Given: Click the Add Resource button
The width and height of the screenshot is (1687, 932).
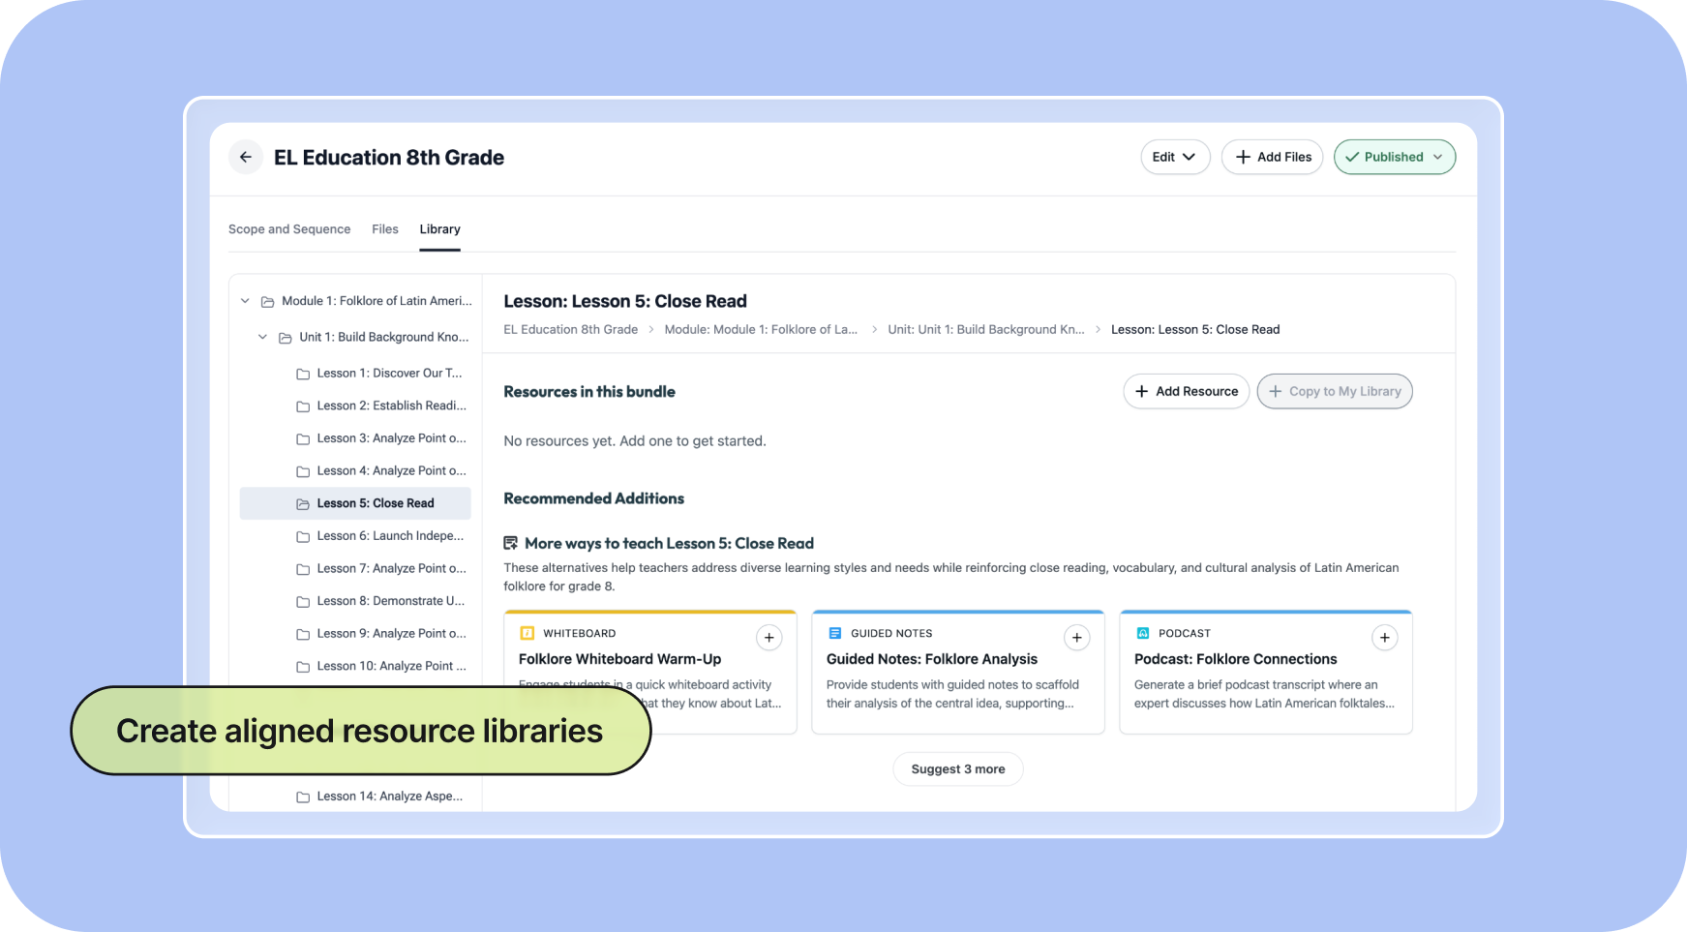Looking at the screenshot, I should [x=1186, y=392].
